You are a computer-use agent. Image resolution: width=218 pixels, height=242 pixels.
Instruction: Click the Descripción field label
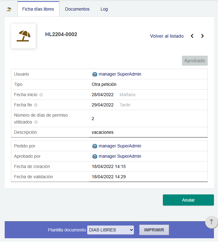pyautogui.click(x=25, y=133)
